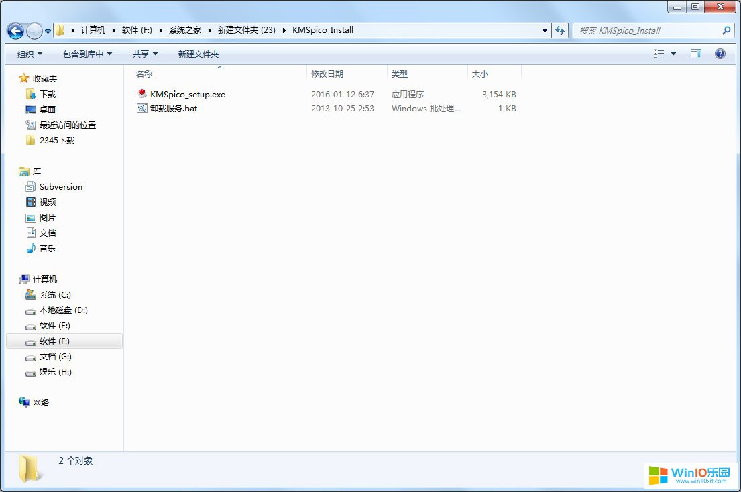The width and height of the screenshot is (741, 492).
Task: Expand the address bar history dropdown
Action: [x=545, y=30]
